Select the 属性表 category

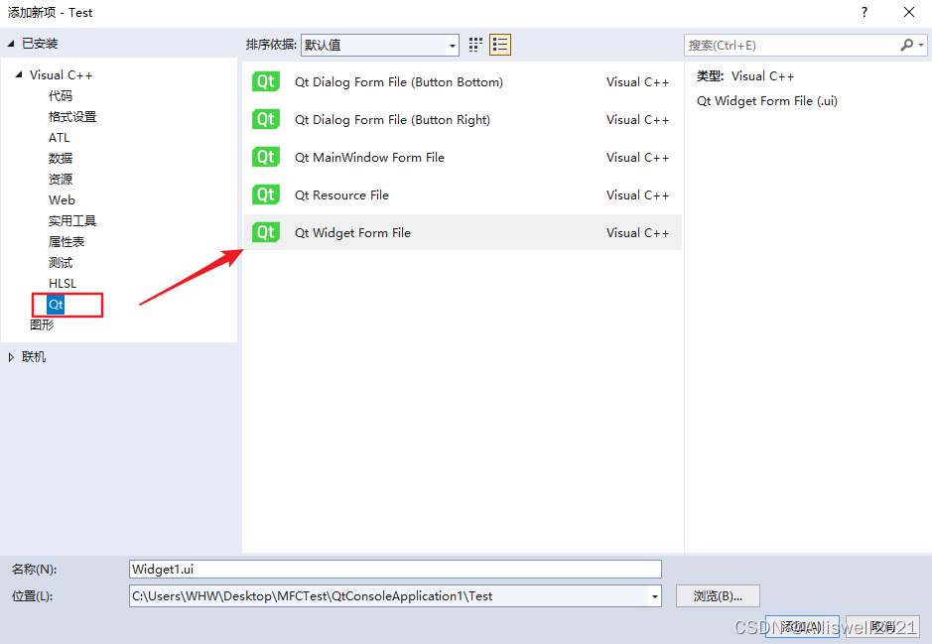click(x=67, y=241)
